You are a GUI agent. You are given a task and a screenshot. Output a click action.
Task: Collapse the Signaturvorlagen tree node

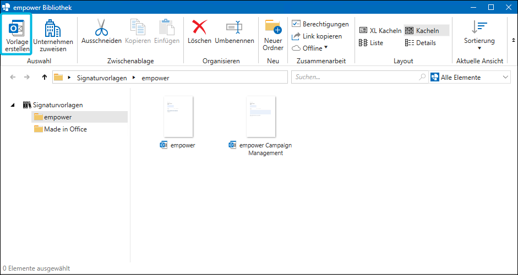[x=13, y=105]
